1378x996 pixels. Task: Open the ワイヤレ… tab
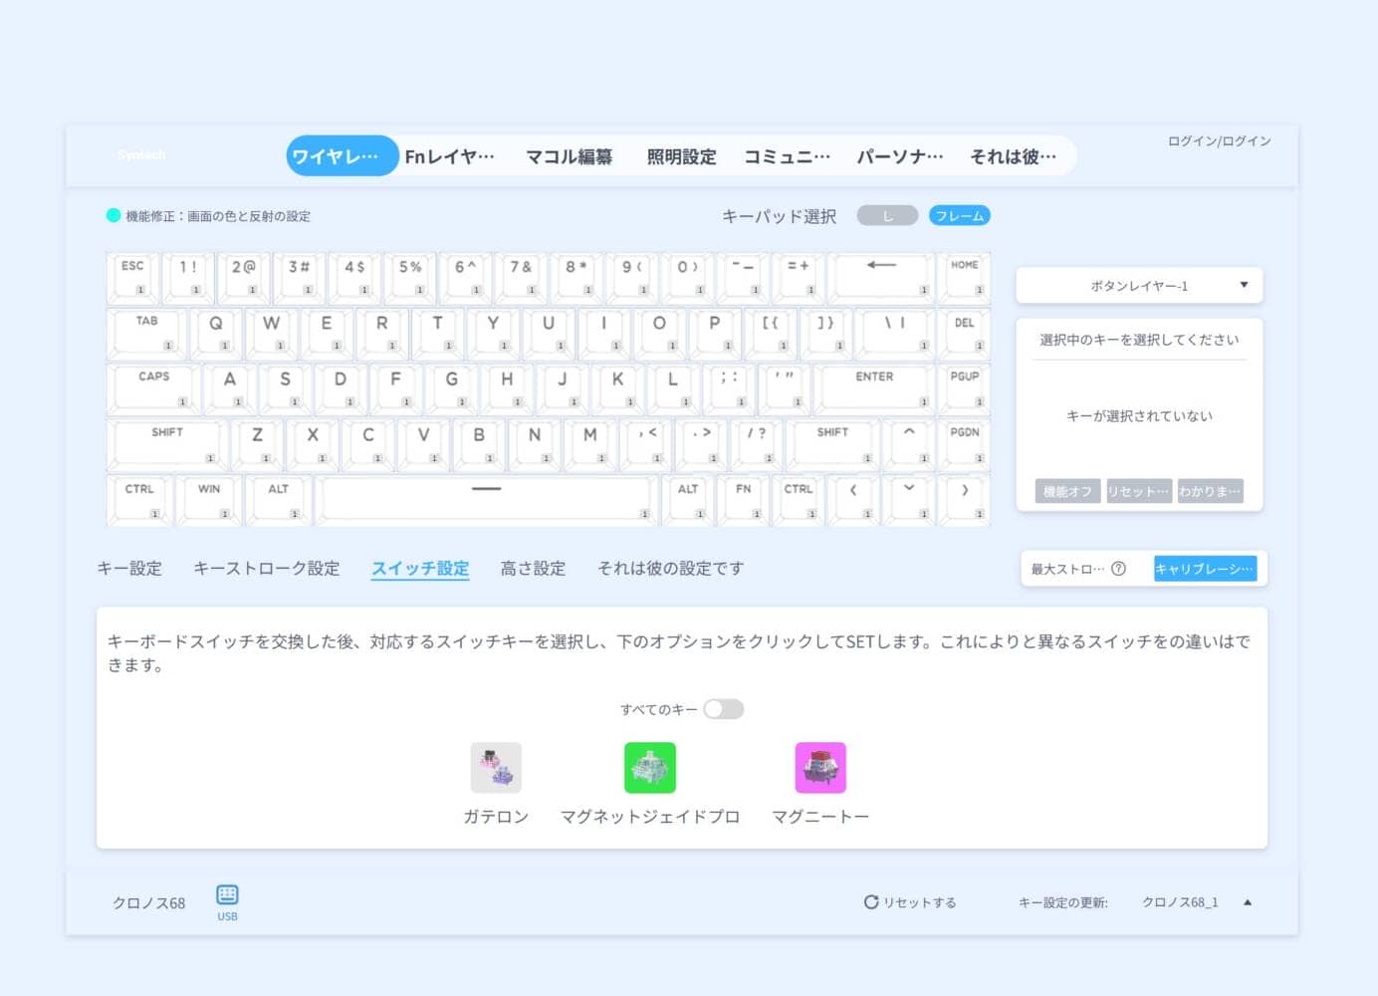pos(342,156)
